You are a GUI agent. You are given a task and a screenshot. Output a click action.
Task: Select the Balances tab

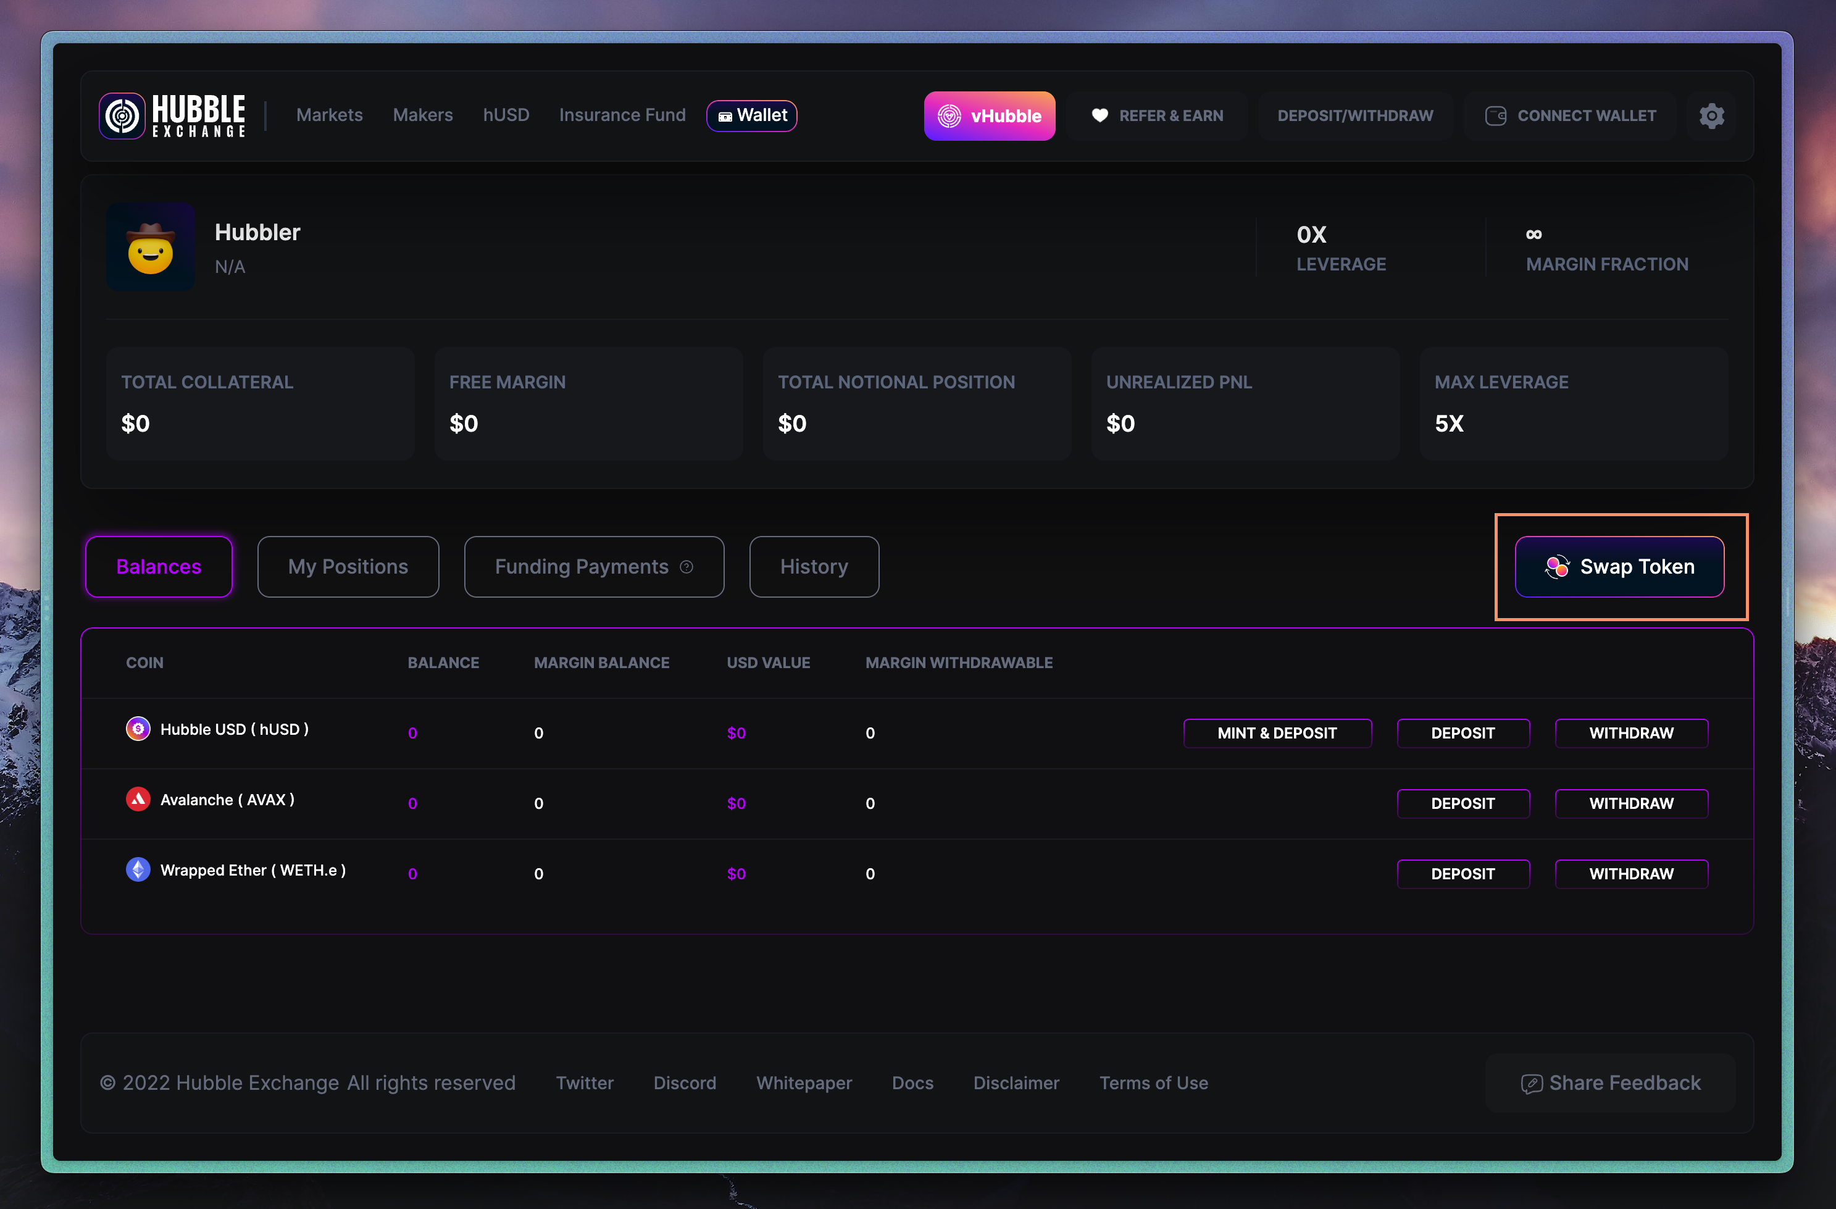pos(159,567)
